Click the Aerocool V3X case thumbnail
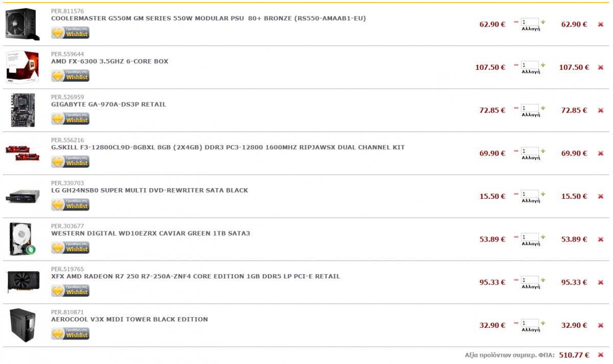This screenshot has width=613, height=364. pyautogui.click(x=21, y=325)
